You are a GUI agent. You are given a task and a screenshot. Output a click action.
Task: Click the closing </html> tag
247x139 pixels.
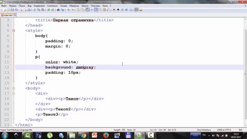pos(24,125)
